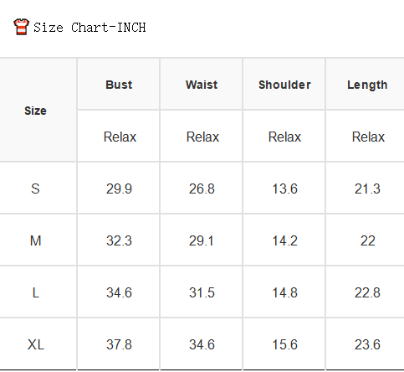Click the Length column header
Viewport: 404px width, 372px height.
367,85
